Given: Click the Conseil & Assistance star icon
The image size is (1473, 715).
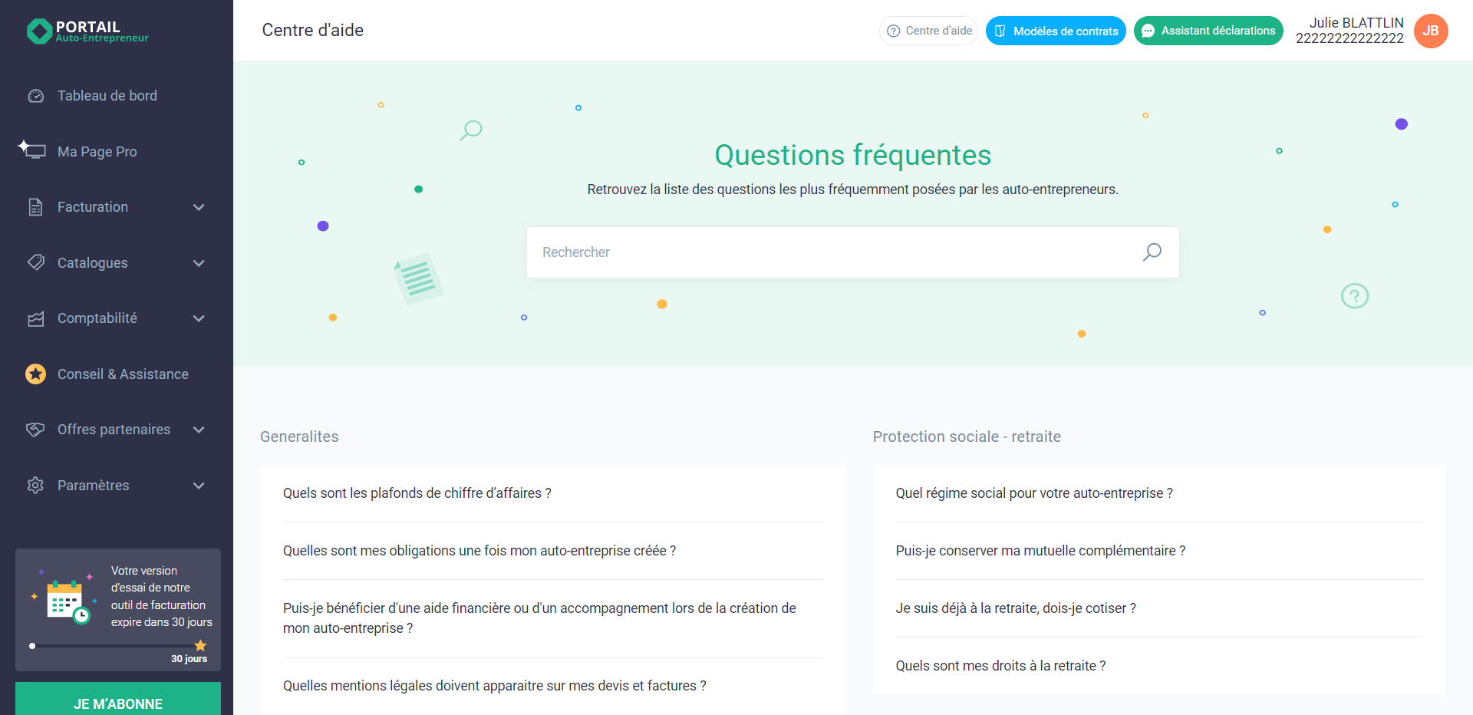Looking at the screenshot, I should (35, 374).
